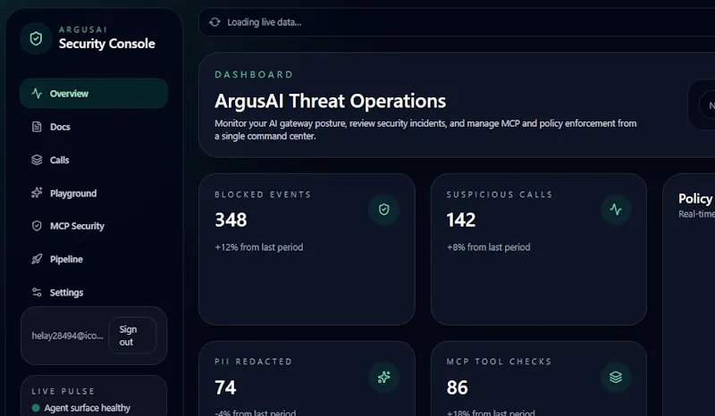Click the MCP Security shield icon
Viewport: 715px width, 416px height.
[37, 226]
